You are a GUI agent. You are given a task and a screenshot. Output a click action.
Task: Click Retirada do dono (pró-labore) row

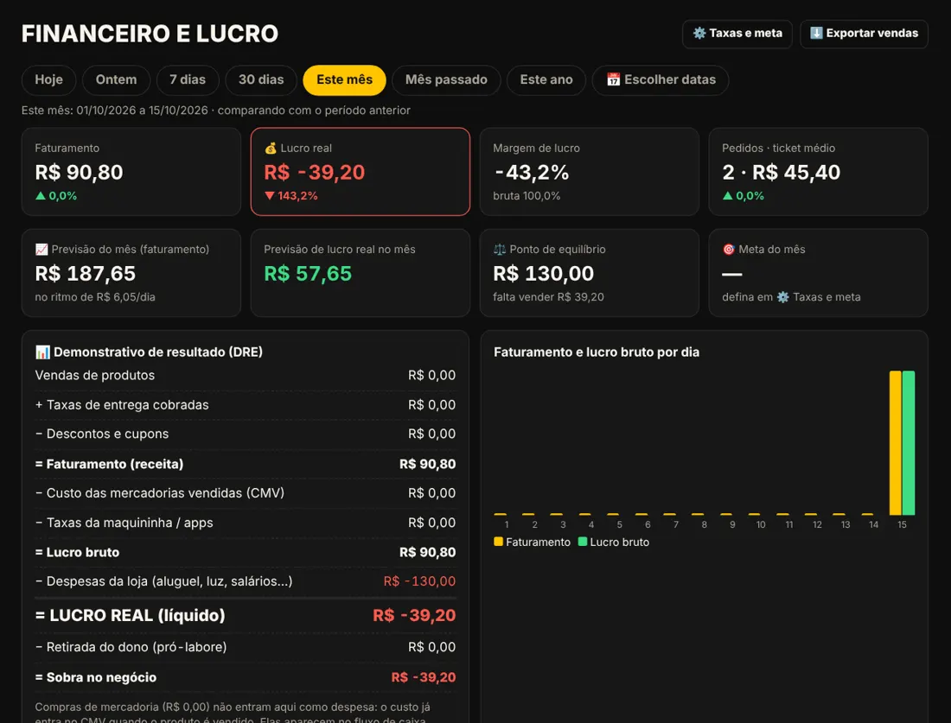pyautogui.click(x=245, y=647)
